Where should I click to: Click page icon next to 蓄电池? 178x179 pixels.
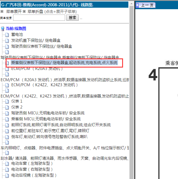tap(7, 35)
